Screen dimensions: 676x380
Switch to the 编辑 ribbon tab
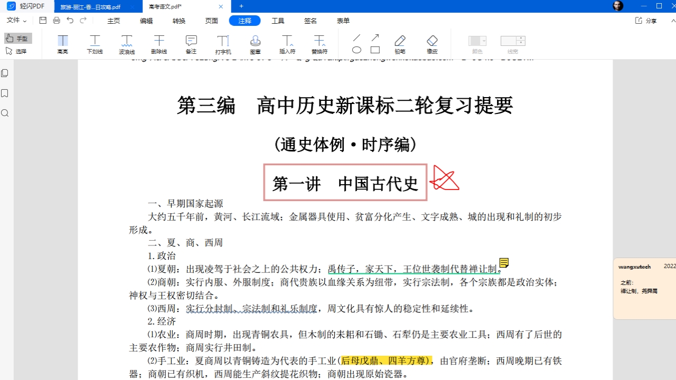click(x=146, y=20)
